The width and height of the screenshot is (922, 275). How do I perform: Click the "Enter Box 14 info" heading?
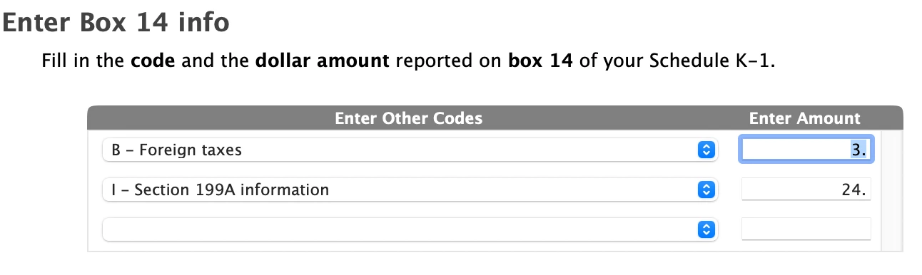point(116,23)
